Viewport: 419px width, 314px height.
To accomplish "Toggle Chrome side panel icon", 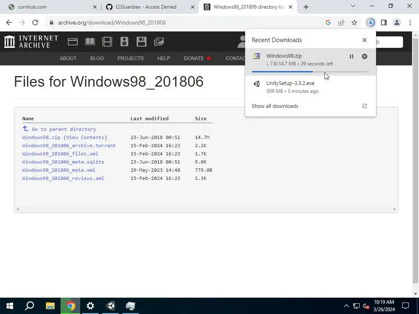I will [384, 23].
